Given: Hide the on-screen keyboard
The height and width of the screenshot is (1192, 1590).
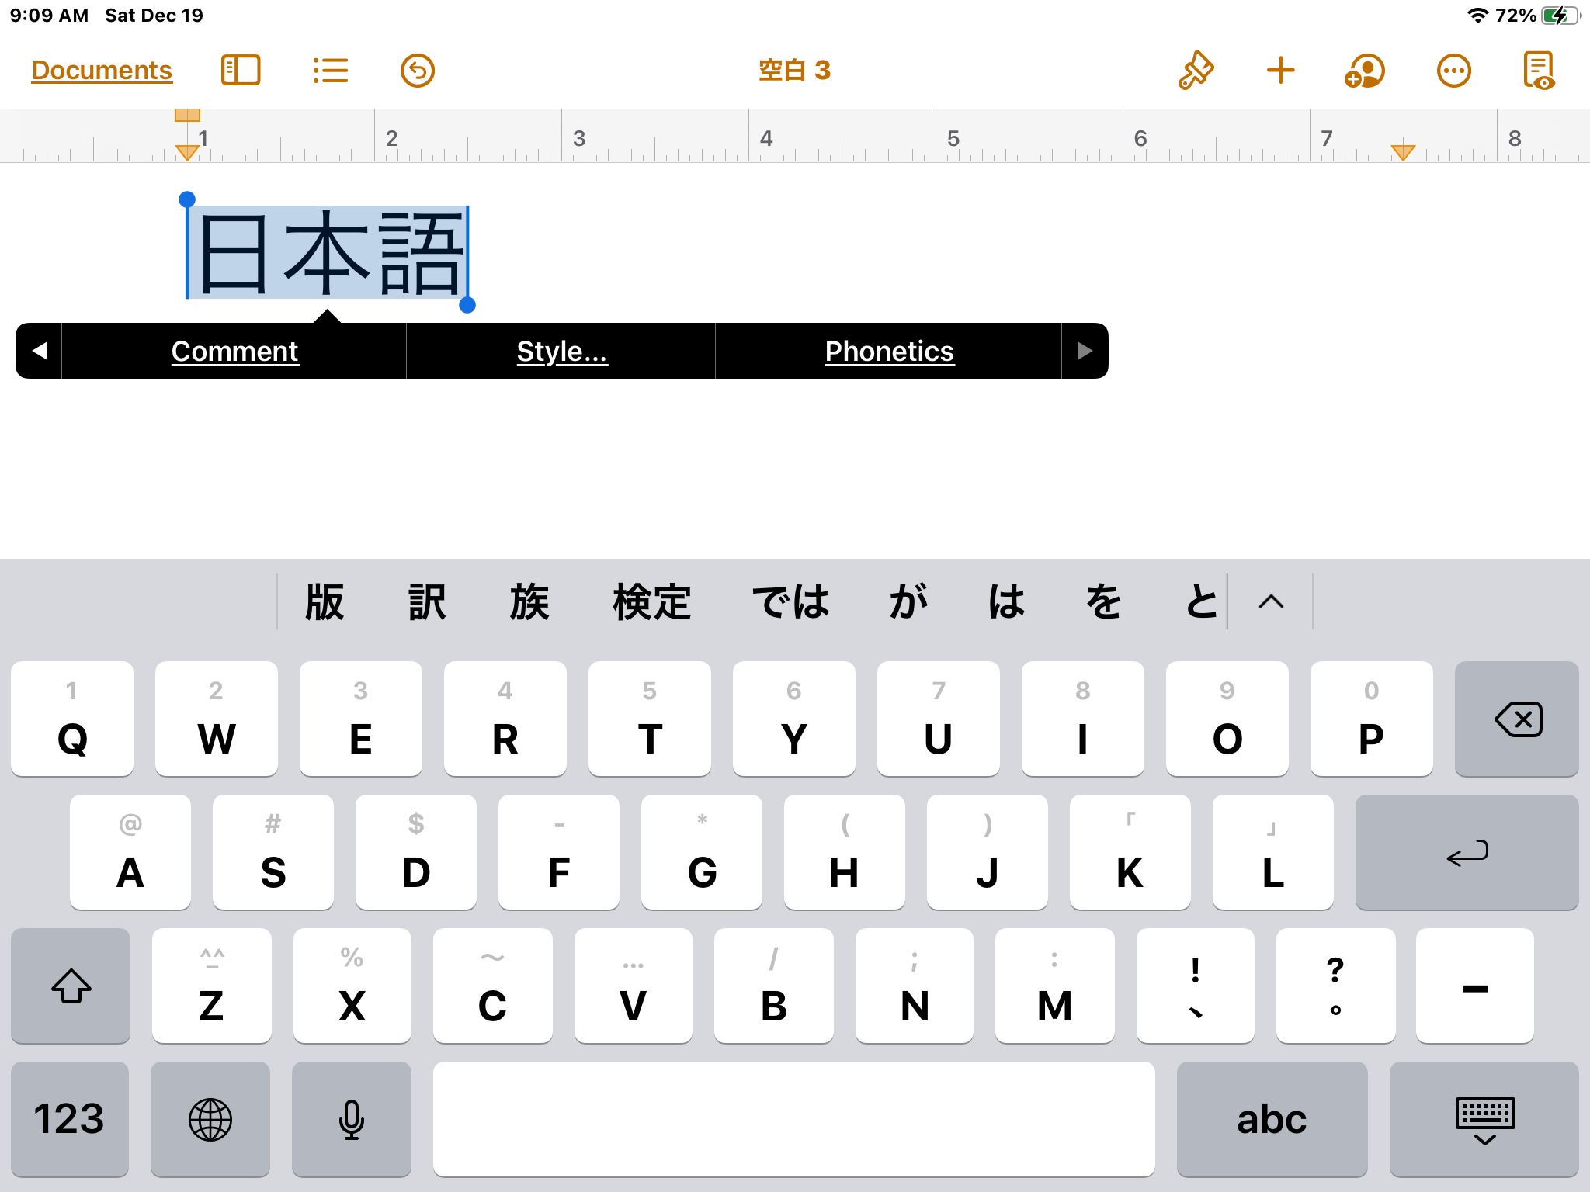Looking at the screenshot, I should tap(1484, 1119).
